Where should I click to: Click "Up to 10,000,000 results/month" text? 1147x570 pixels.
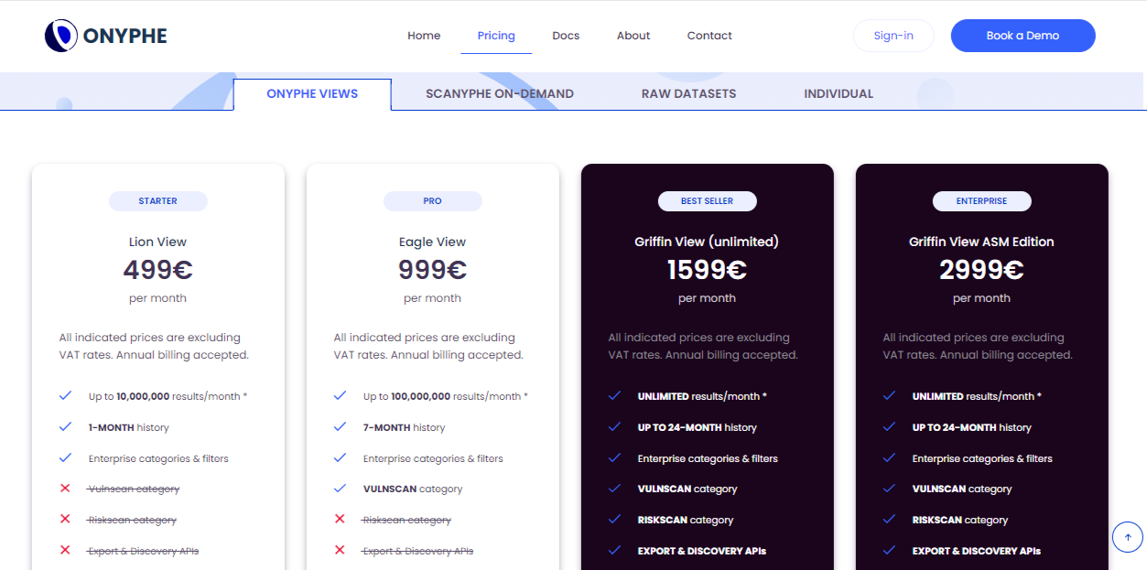[x=168, y=397]
